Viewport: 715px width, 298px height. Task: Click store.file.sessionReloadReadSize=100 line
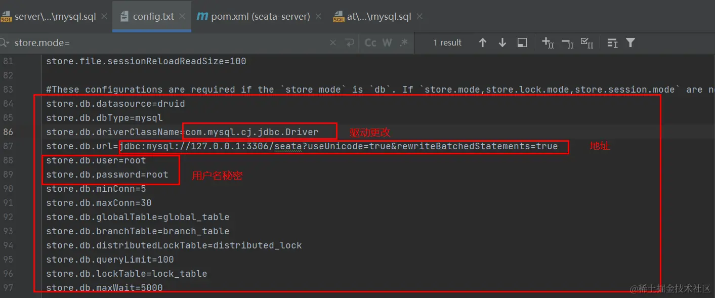pyautogui.click(x=146, y=61)
